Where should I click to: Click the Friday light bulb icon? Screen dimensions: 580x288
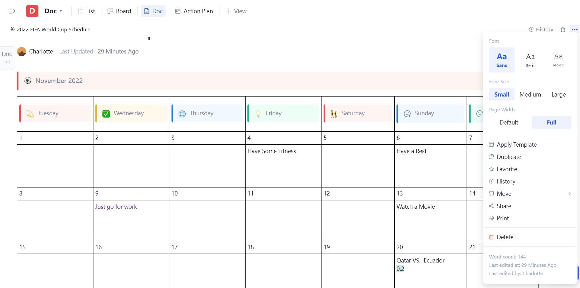pyautogui.click(x=258, y=114)
